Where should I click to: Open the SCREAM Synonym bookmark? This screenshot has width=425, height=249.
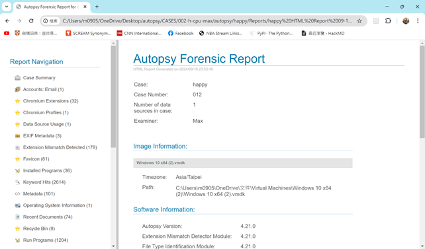[x=88, y=33]
